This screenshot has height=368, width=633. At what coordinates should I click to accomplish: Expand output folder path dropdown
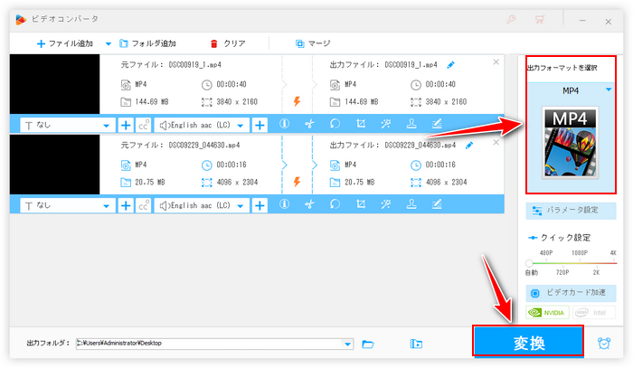click(x=348, y=344)
